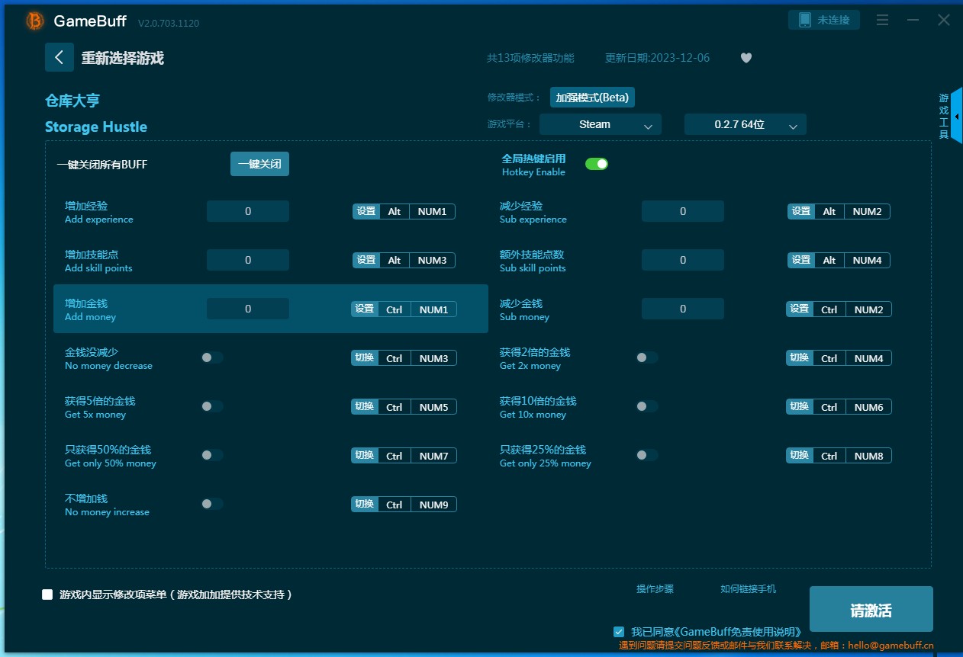963x657 pixels.
Task: Turn on Get 10x money switch
Action: pyautogui.click(x=647, y=406)
